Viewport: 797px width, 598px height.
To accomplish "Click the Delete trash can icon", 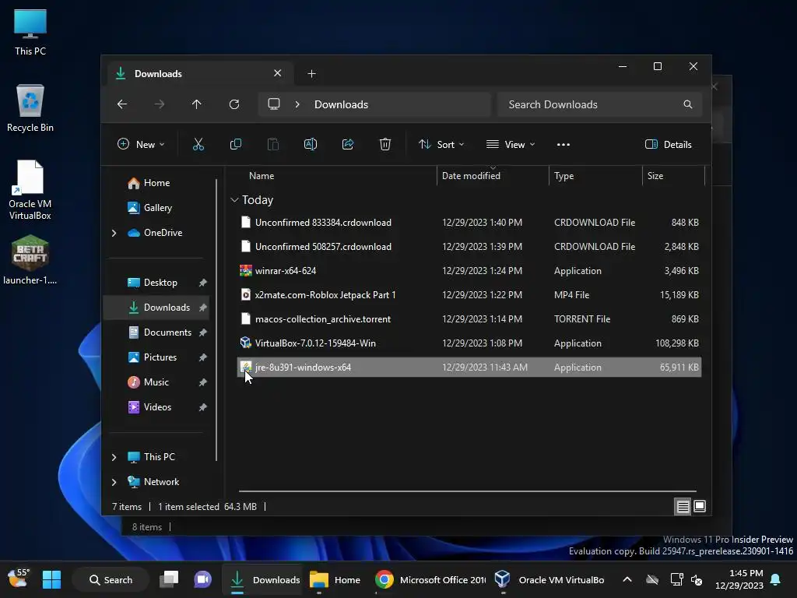I will click(384, 144).
